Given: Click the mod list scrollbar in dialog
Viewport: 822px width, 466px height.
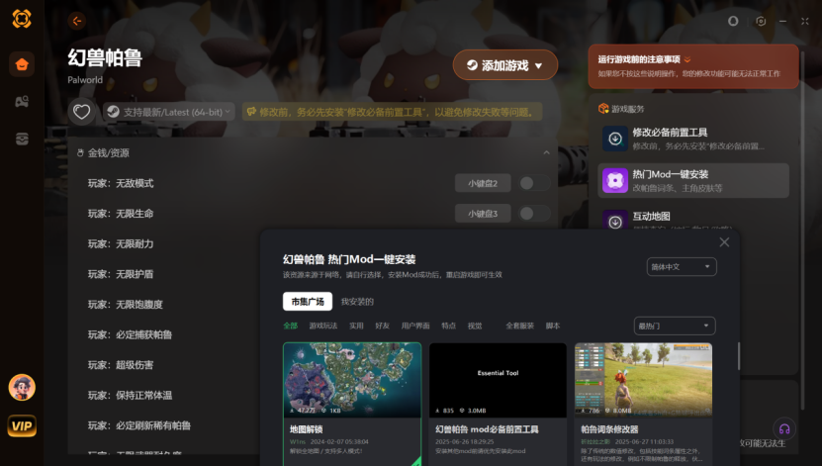Looking at the screenshot, I should [x=739, y=356].
